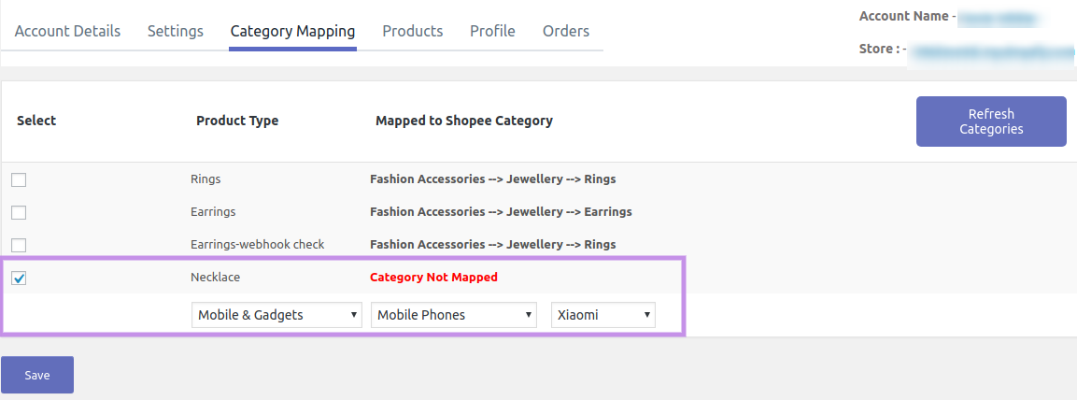Open the Account Details tab
The image size is (1077, 400).
[67, 31]
